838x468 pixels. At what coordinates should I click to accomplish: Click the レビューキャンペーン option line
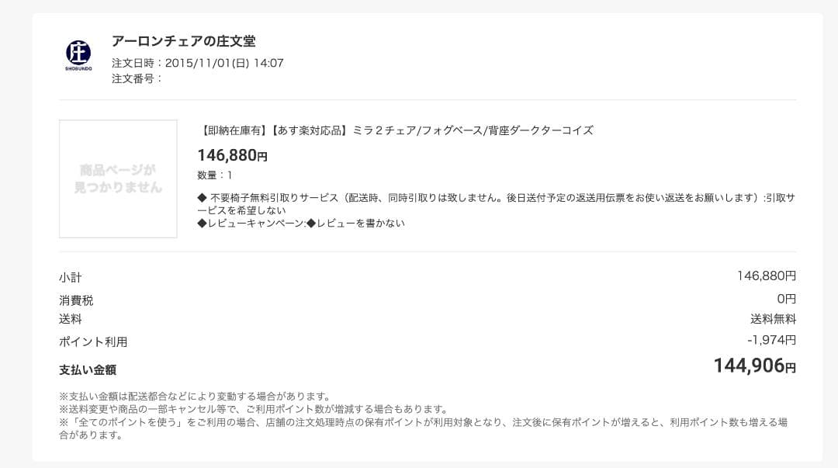(x=301, y=224)
